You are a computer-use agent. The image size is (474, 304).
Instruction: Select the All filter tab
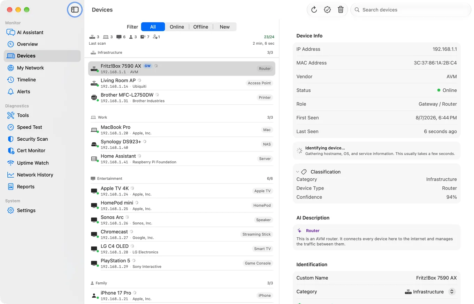(x=153, y=27)
